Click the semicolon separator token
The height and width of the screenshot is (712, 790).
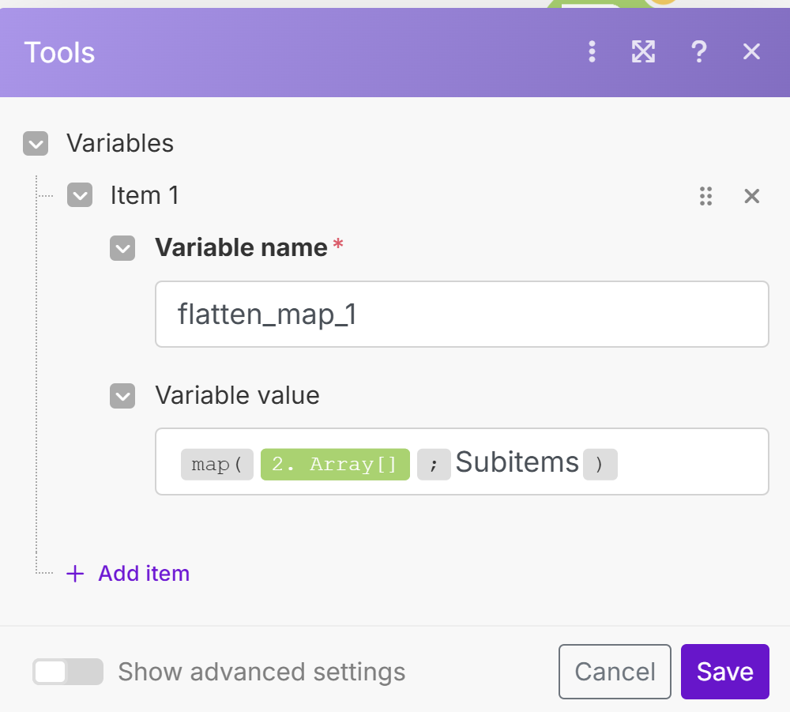434,464
